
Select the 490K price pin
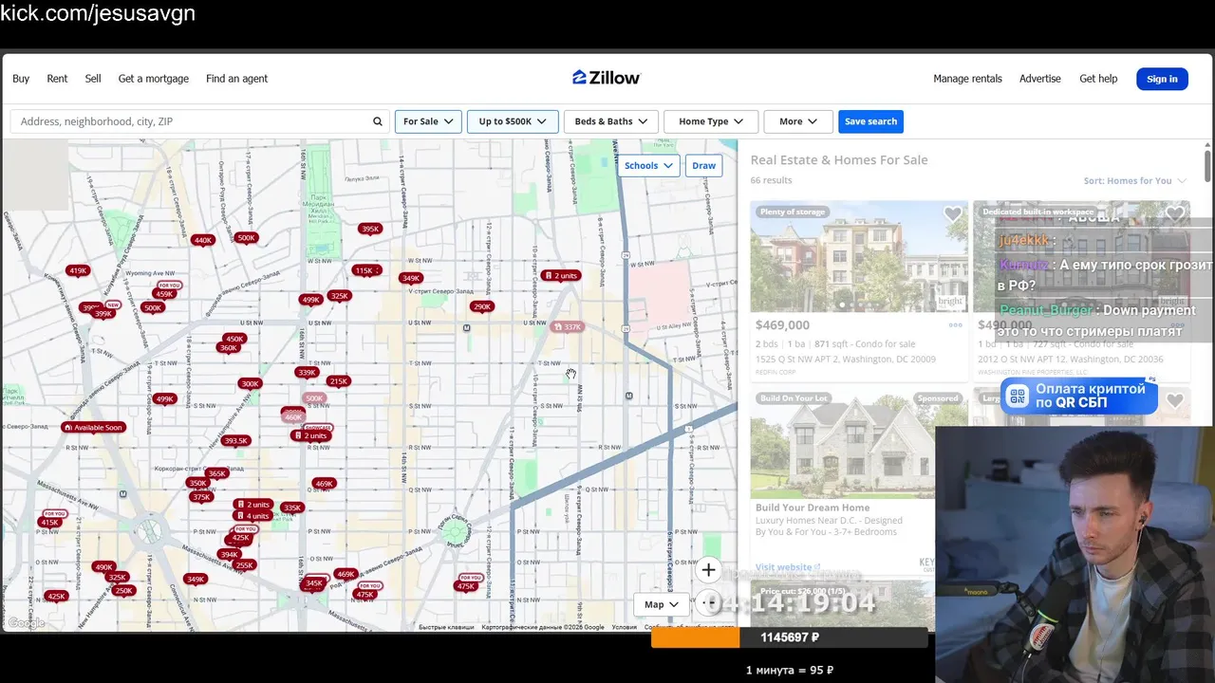103,567
